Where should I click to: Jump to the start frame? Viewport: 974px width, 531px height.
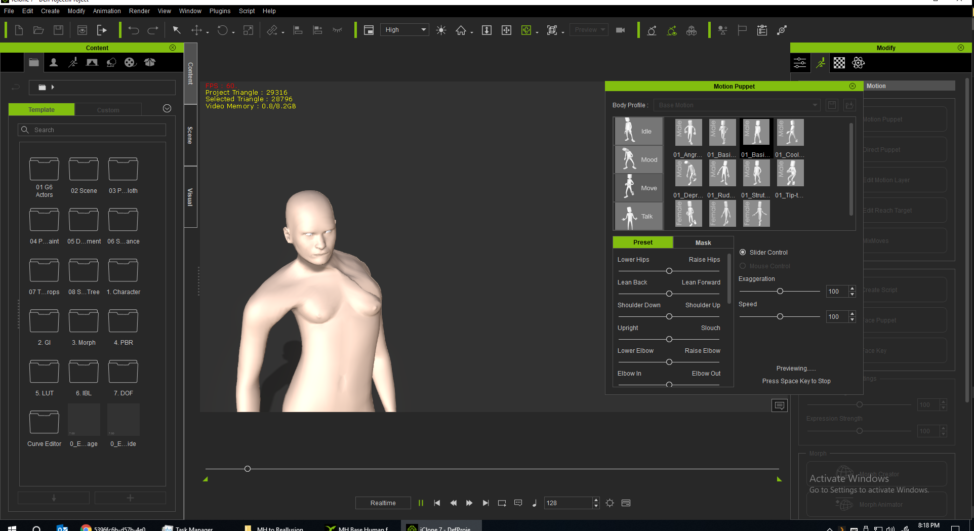click(437, 503)
